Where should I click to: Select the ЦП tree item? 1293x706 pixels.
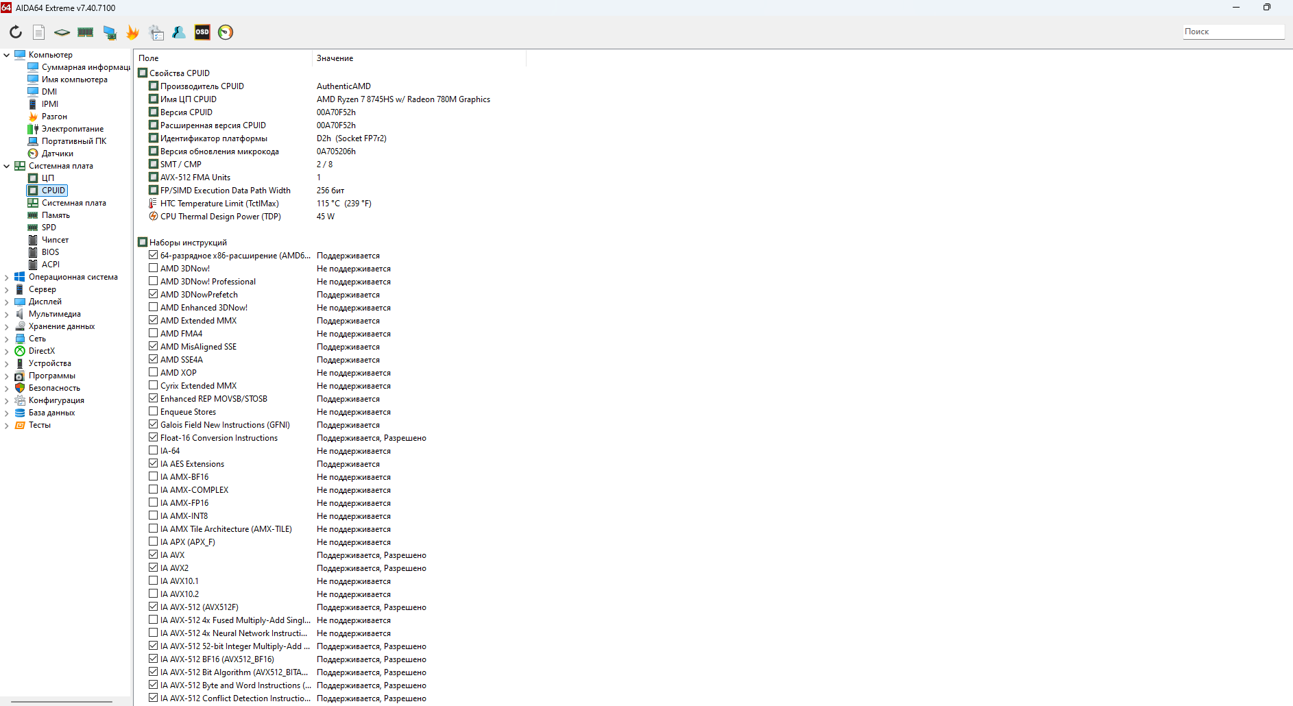(x=48, y=178)
